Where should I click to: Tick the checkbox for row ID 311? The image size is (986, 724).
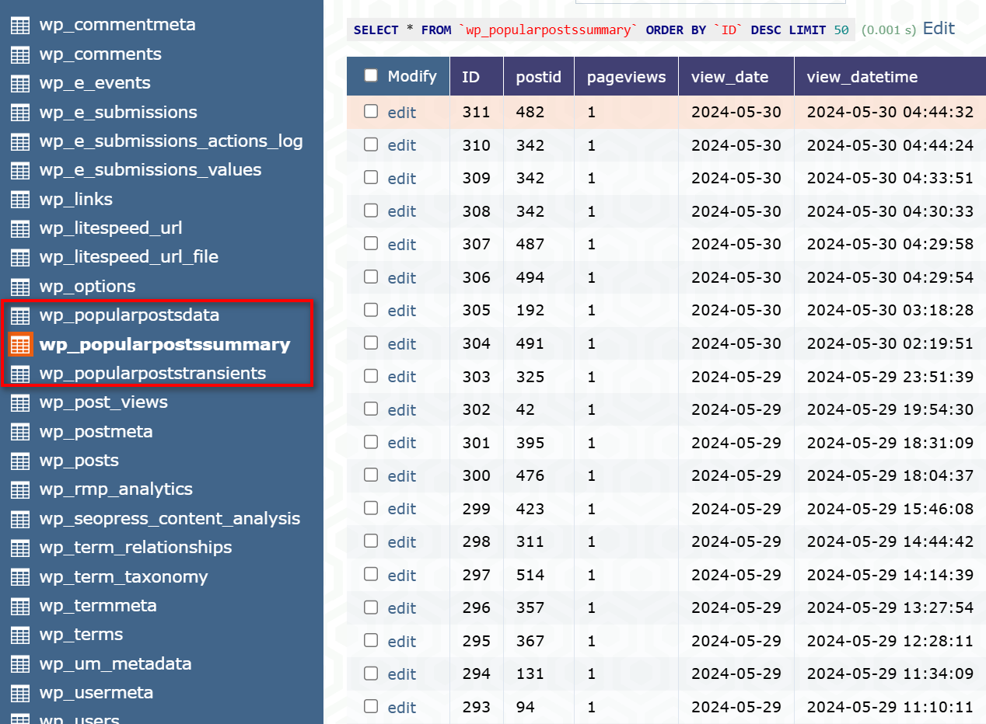pyautogui.click(x=371, y=111)
